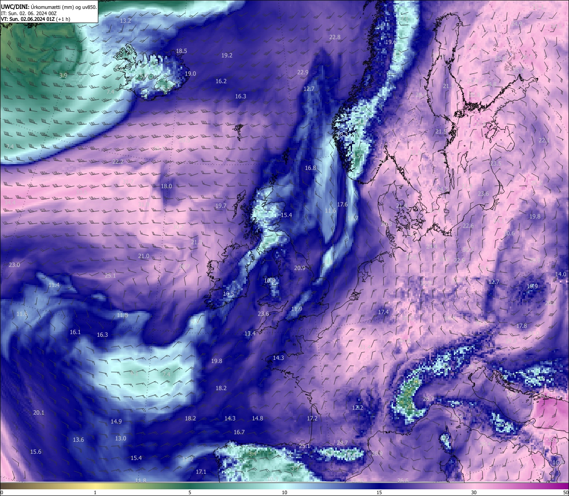
Task: Click the map value 22.9
Action: point(303,73)
